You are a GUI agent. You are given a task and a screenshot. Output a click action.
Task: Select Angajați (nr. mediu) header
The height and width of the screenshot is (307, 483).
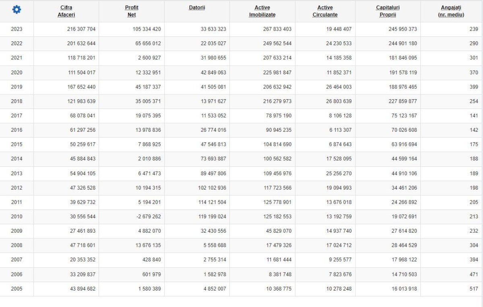451,11
